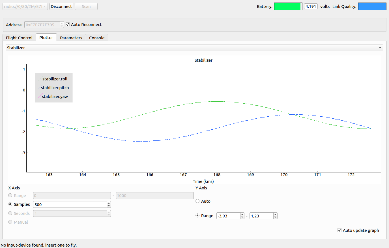Increase Y range maximum with up arrow
The width and height of the screenshot is (389, 248).
click(275, 214)
